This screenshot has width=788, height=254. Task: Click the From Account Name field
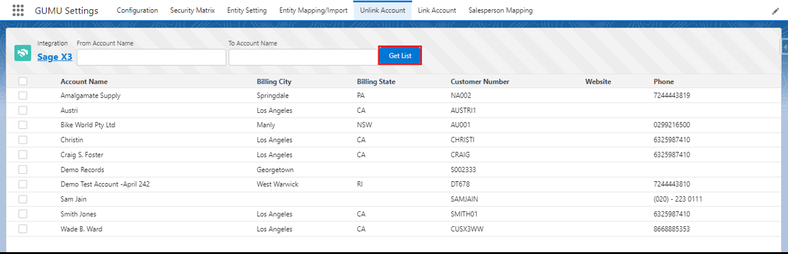(151, 57)
